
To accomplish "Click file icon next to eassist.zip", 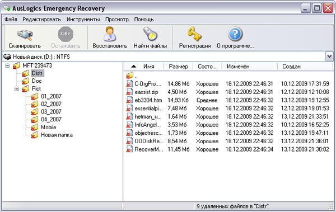I will click(x=129, y=92).
